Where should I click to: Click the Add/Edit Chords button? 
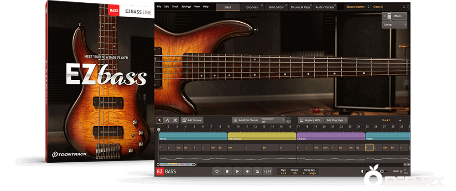click(x=246, y=120)
